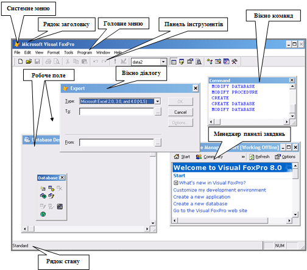This screenshot has height=270, width=307.
Task: Expand the Task Pane toolbar overflow chevron
Action: pos(243,157)
